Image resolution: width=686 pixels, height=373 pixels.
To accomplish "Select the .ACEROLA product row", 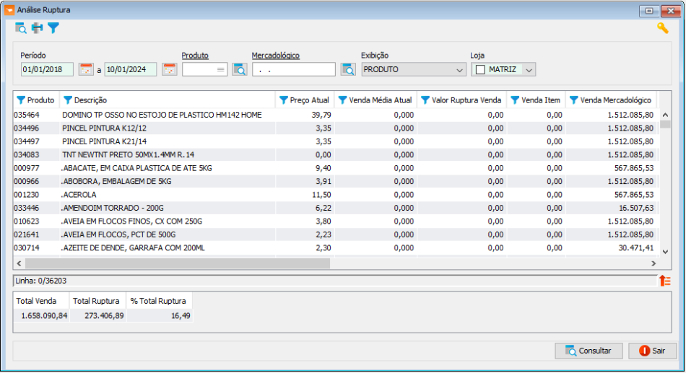I will coord(144,195).
